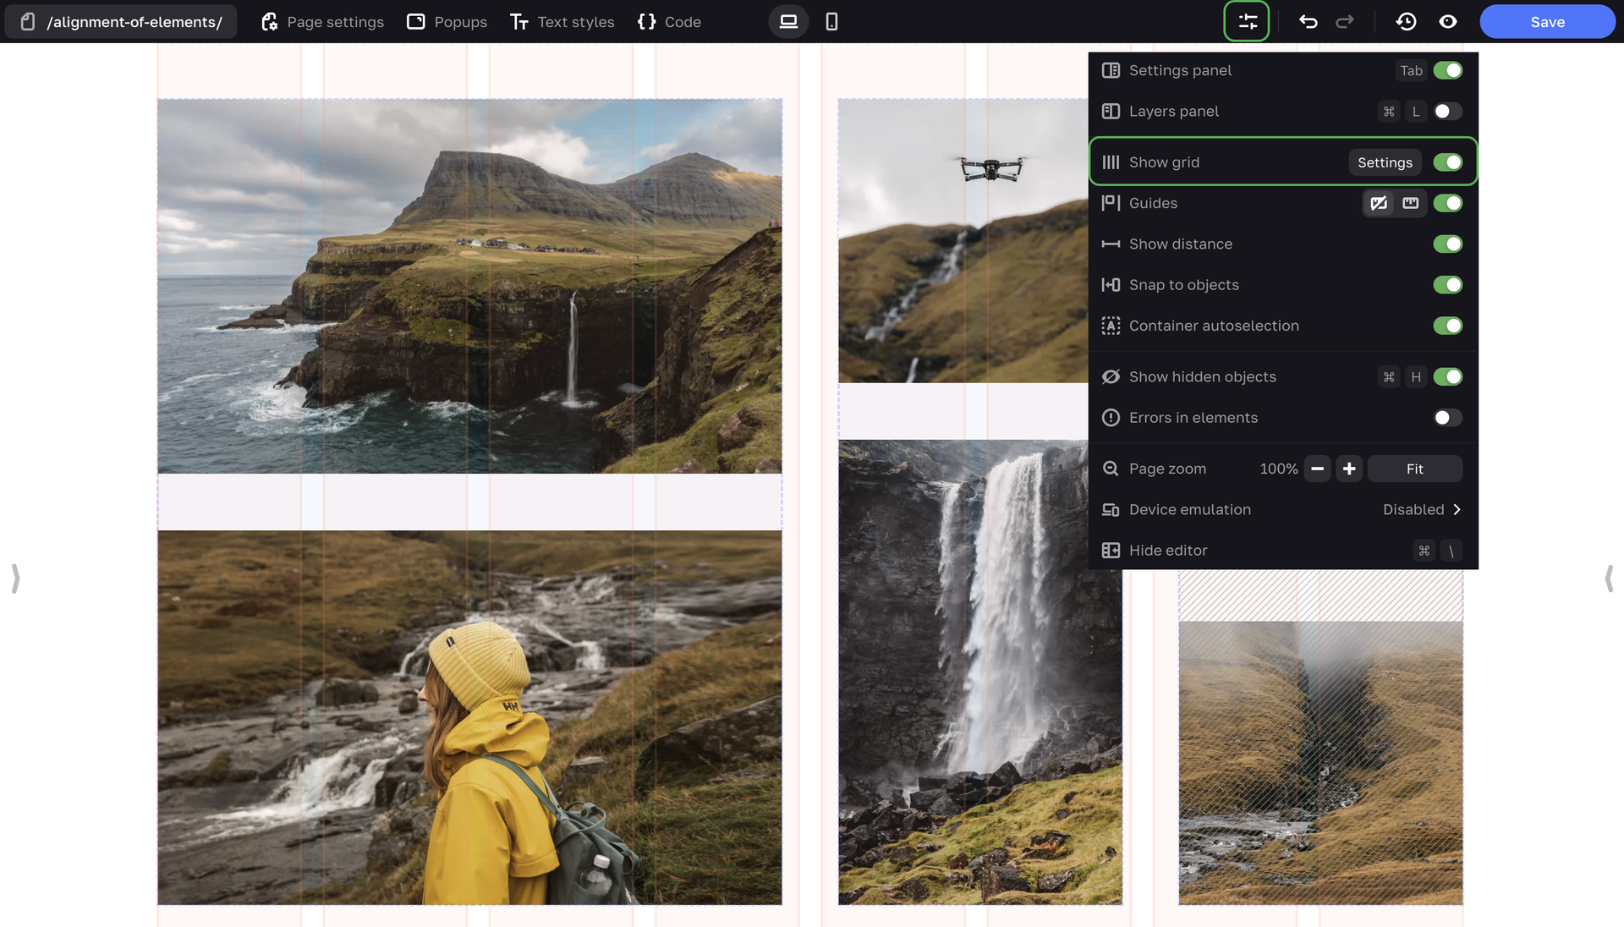Switch to mobile device view

[831, 22]
